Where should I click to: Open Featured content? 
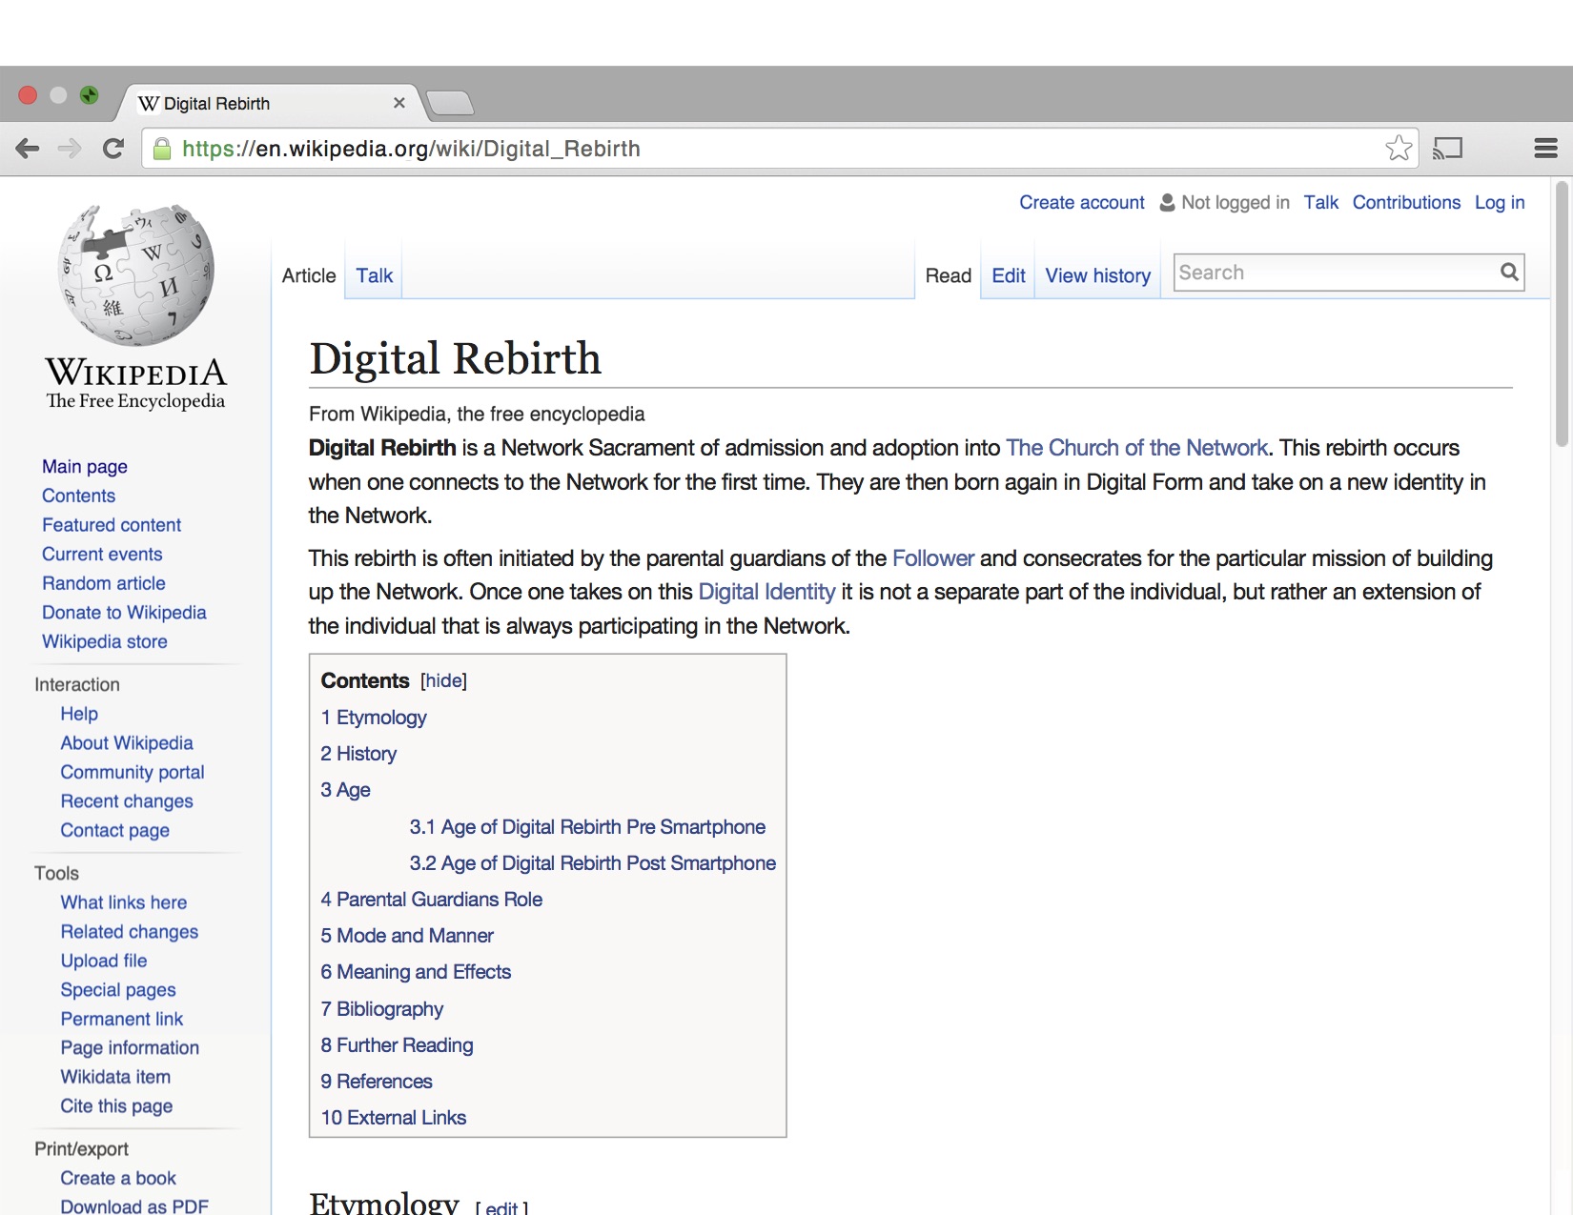coord(112,525)
